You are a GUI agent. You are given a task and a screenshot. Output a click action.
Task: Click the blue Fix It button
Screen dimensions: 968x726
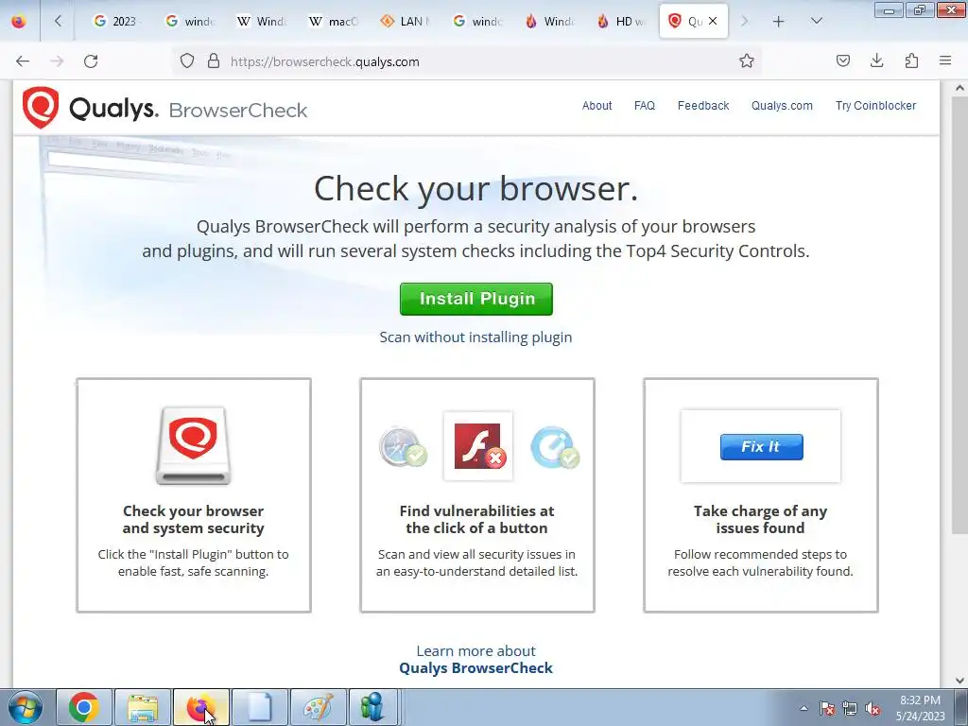click(x=761, y=447)
